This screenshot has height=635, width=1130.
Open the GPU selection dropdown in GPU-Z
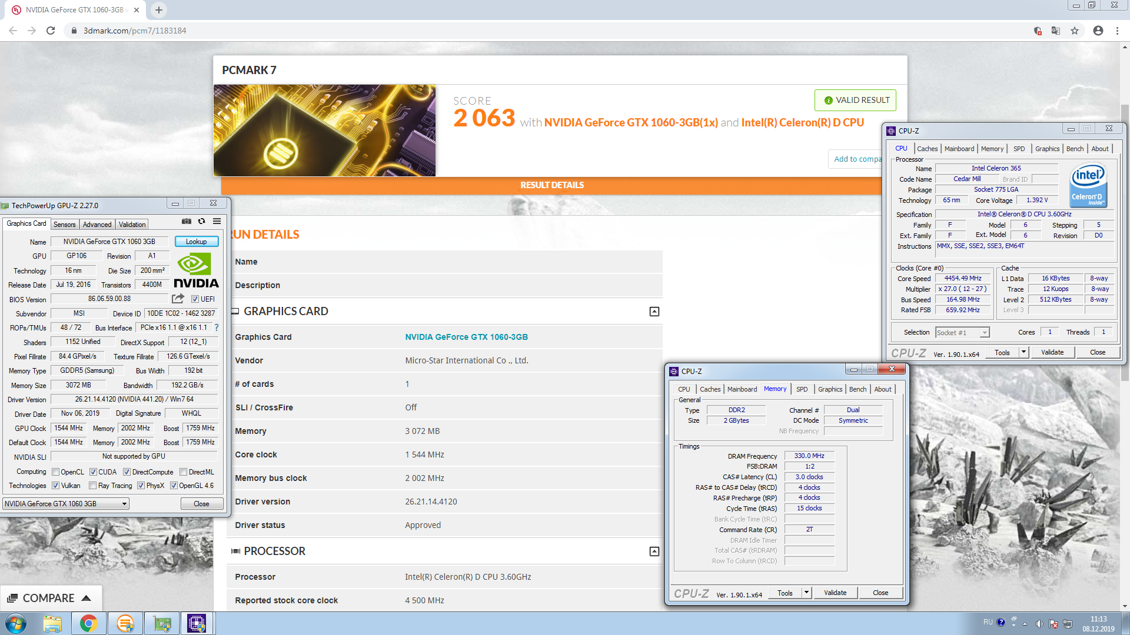coord(66,504)
